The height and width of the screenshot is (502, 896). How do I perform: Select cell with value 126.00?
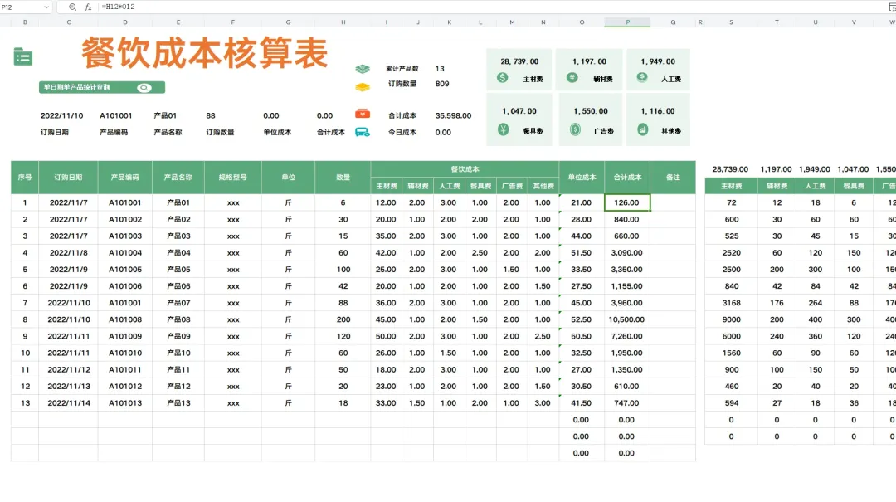627,202
